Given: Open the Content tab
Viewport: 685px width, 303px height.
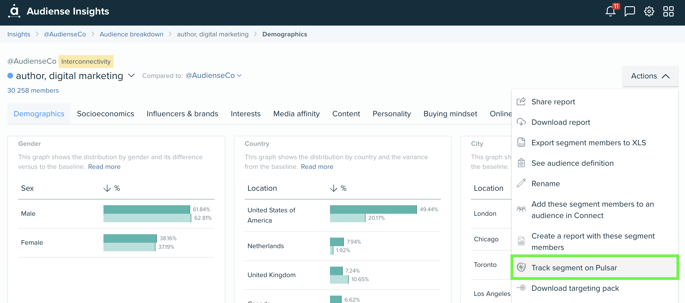Looking at the screenshot, I should click(346, 114).
